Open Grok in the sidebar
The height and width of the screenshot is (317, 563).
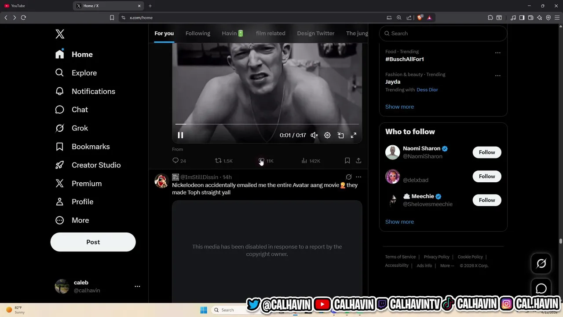(x=71, y=128)
